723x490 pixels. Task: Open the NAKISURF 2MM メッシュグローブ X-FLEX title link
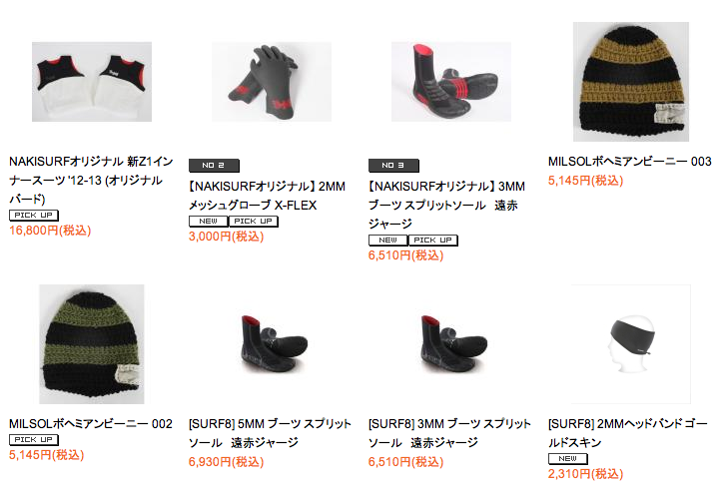267,196
